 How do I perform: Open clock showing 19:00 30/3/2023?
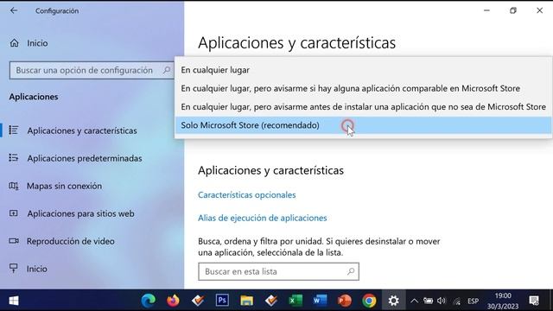click(503, 301)
